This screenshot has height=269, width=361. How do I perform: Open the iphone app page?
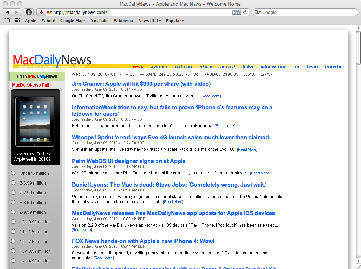tap(273, 66)
